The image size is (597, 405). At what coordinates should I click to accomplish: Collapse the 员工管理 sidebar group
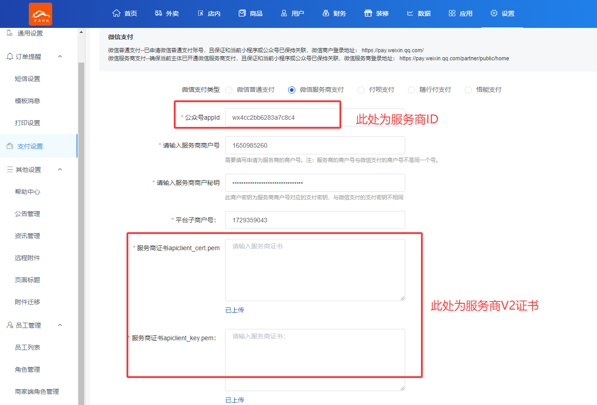pyautogui.click(x=60, y=325)
